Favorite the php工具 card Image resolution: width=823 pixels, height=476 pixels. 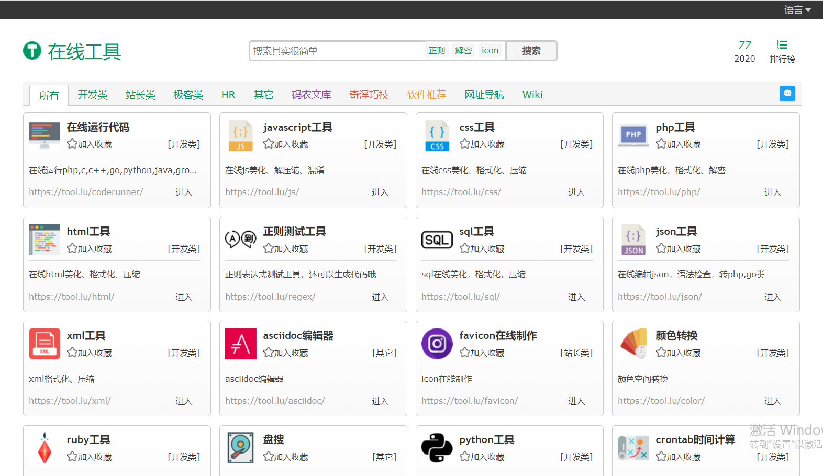click(x=679, y=144)
